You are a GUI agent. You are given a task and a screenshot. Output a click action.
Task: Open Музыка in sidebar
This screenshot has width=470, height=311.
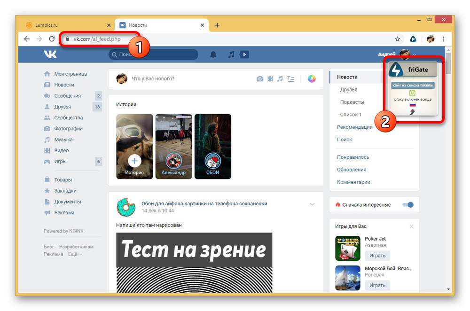[63, 140]
